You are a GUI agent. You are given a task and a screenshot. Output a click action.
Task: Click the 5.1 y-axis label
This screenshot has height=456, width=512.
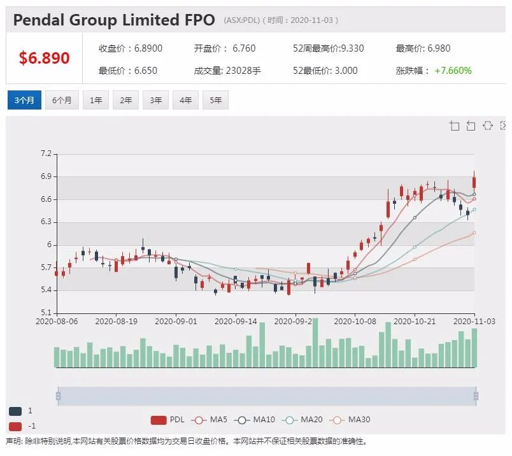tap(46, 313)
